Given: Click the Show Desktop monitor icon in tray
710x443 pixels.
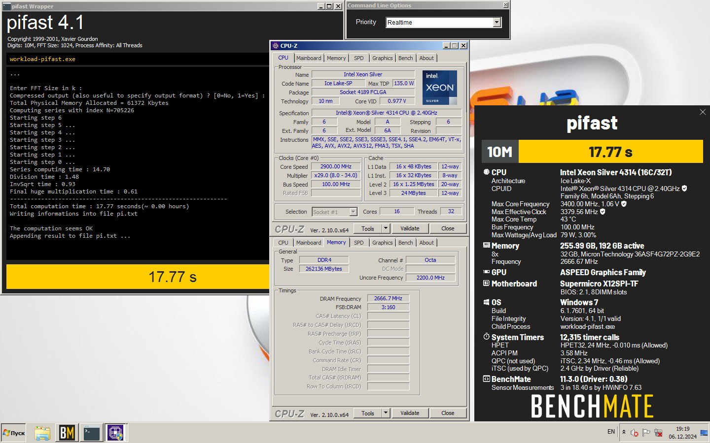Looking at the screenshot, I should pyautogui.click(x=704, y=433).
